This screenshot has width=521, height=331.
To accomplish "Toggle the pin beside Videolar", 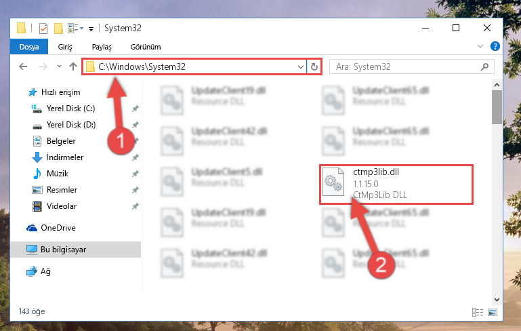I will point(136,206).
